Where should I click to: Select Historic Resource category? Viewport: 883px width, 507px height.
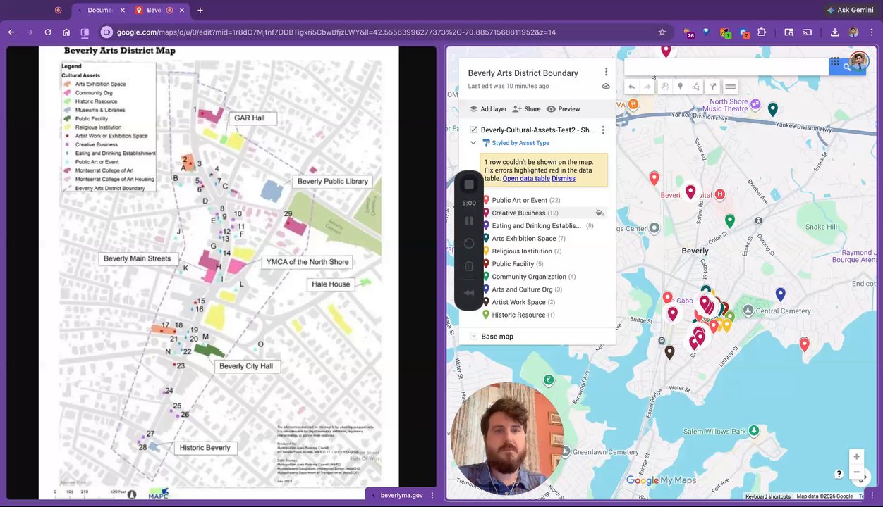pos(518,315)
